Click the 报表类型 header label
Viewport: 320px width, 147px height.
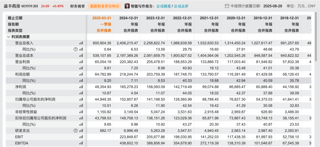(x=15, y=31)
